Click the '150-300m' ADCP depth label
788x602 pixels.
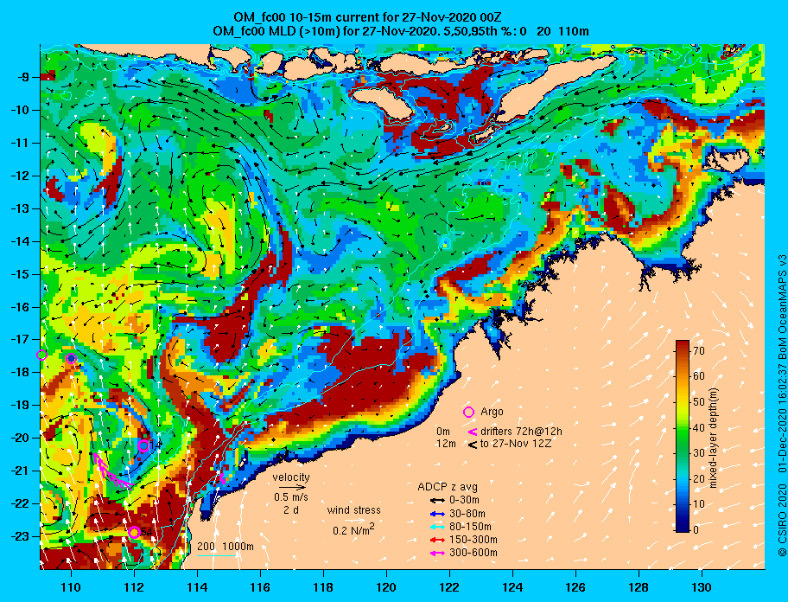coord(473,540)
